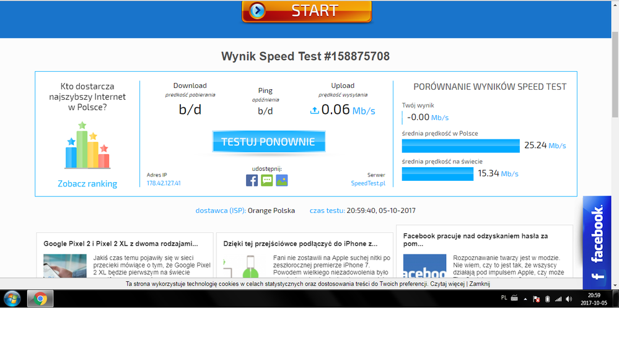The image size is (619, 348).
Task: Open the Google Pixel 2 article headline
Action: (120, 243)
